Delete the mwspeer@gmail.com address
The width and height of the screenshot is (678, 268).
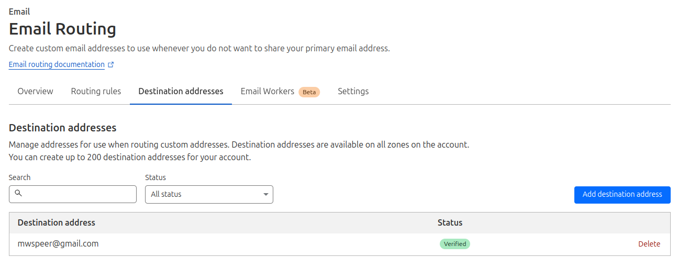click(x=649, y=244)
